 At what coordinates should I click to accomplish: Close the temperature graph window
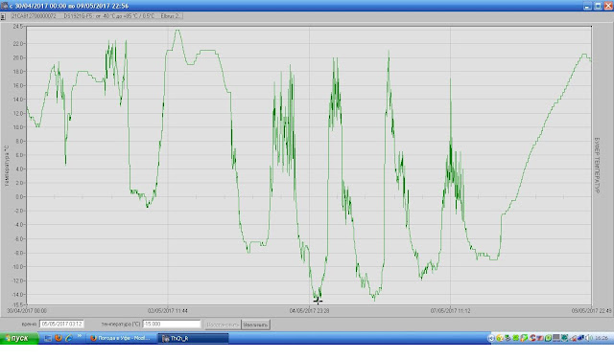click(608, 6)
